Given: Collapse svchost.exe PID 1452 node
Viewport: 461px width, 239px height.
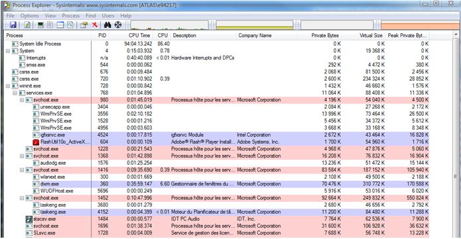Looking at the screenshot, I should 22,198.
